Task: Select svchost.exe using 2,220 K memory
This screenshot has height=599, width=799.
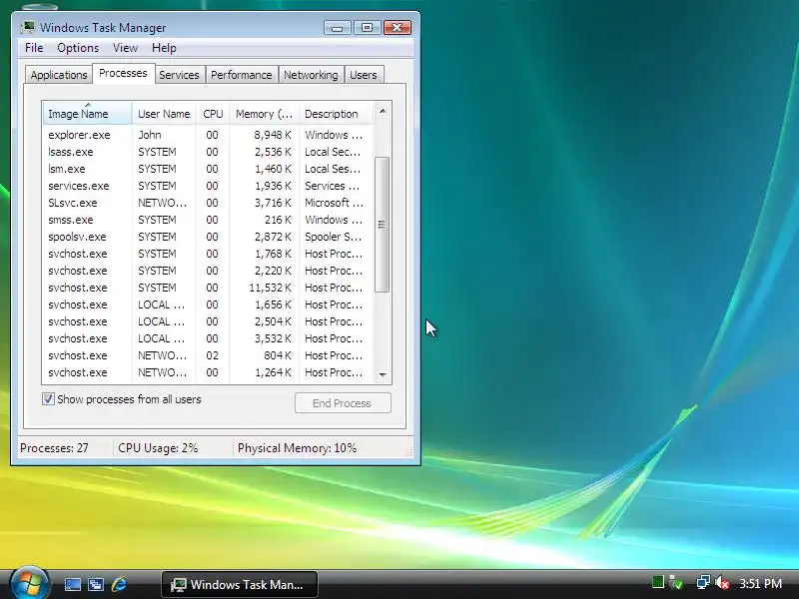Action: tap(209, 271)
